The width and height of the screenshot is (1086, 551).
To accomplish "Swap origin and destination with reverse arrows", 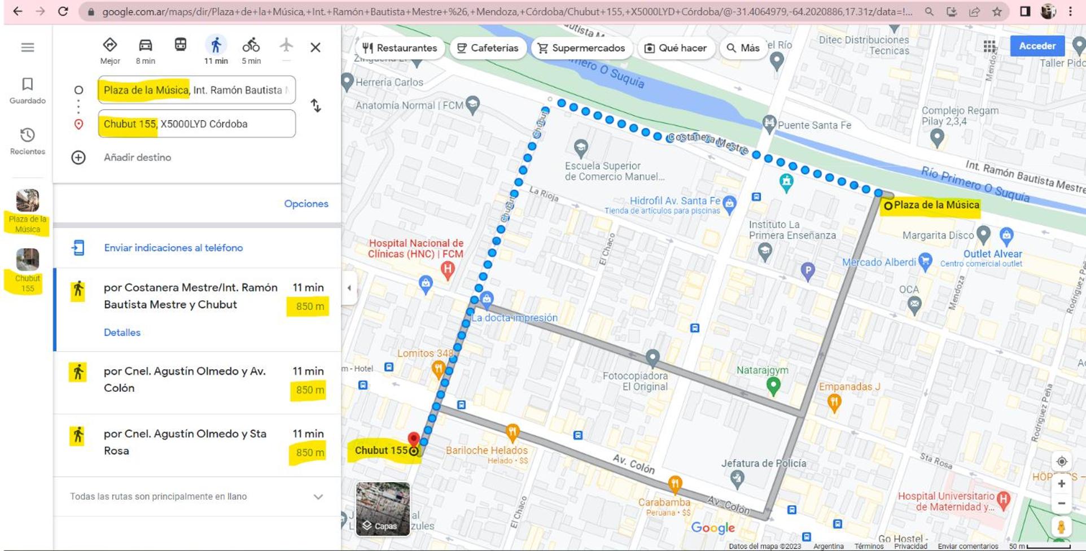I will pyautogui.click(x=316, y=106).
